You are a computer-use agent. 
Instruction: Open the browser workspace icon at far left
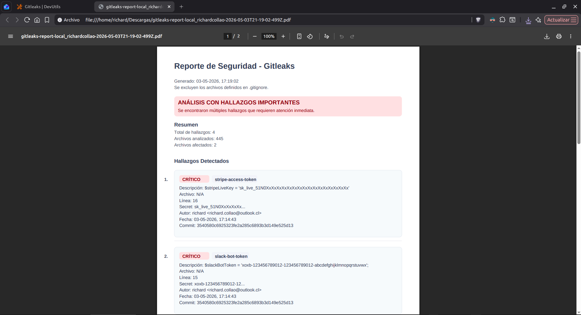click(6, 7)
